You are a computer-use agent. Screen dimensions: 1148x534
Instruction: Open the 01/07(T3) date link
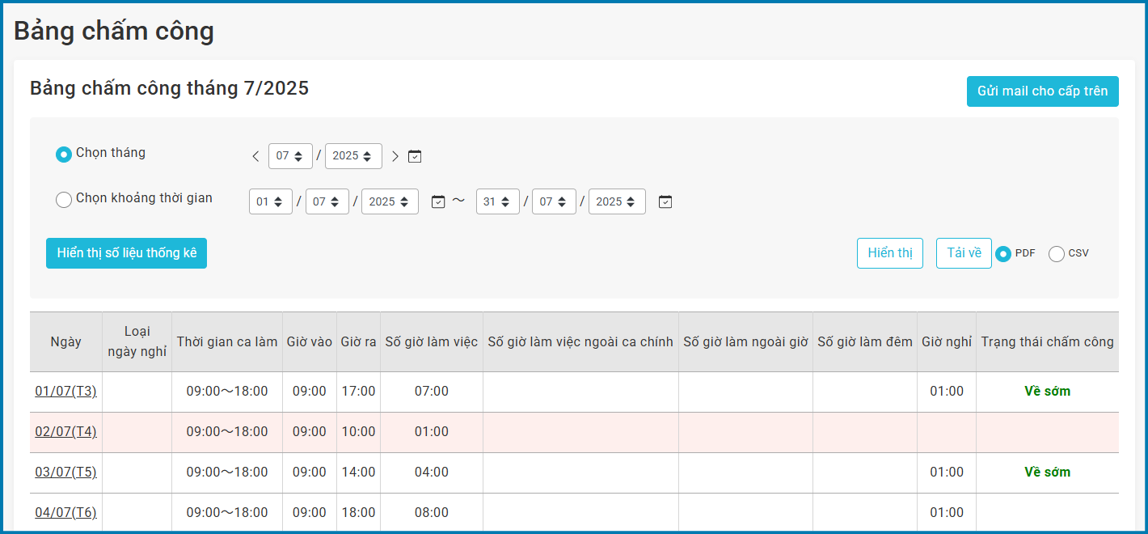pyautogui.click(x=65, y=392)
